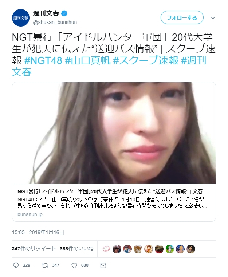Open the #NGT48 hashtag
228x277 pixels.
(43, 60)
